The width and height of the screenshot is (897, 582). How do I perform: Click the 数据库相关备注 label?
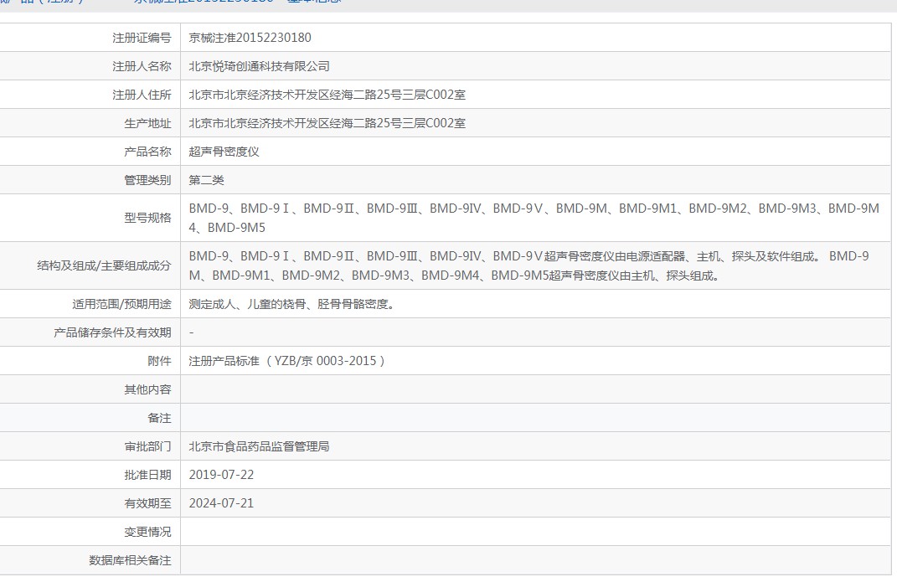click(130, 561)
